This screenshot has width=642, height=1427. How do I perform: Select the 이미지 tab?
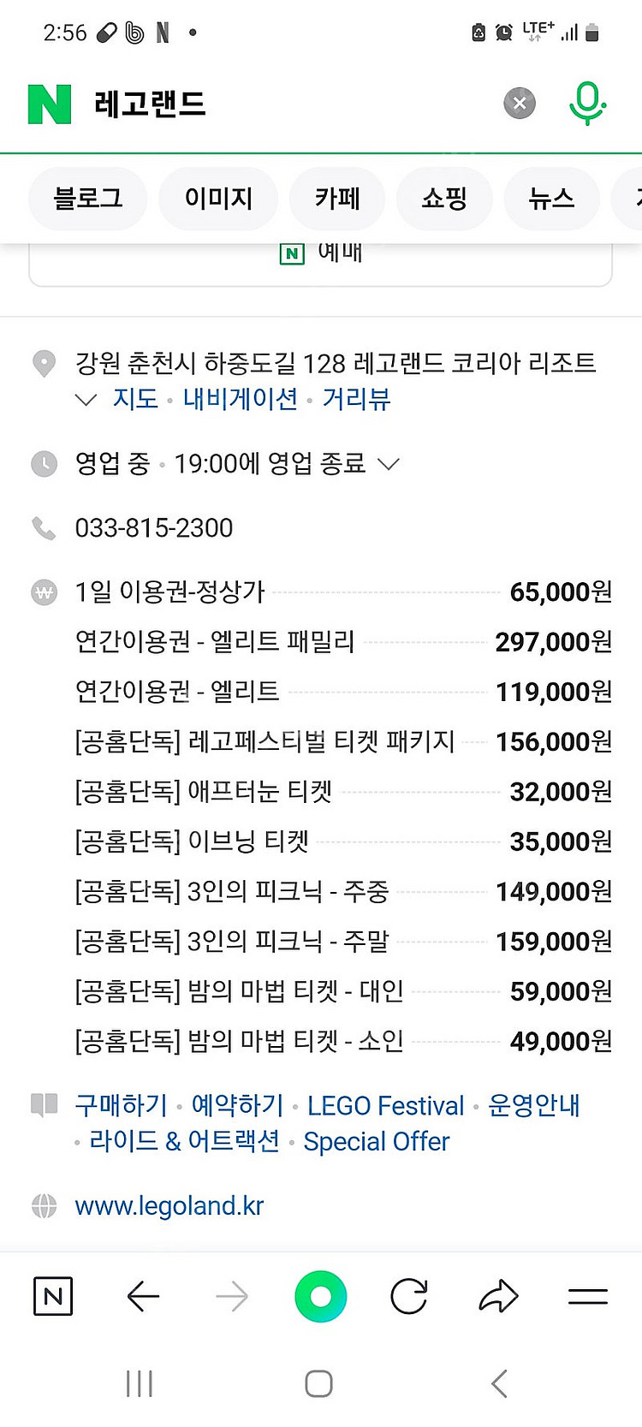[218, 199]
